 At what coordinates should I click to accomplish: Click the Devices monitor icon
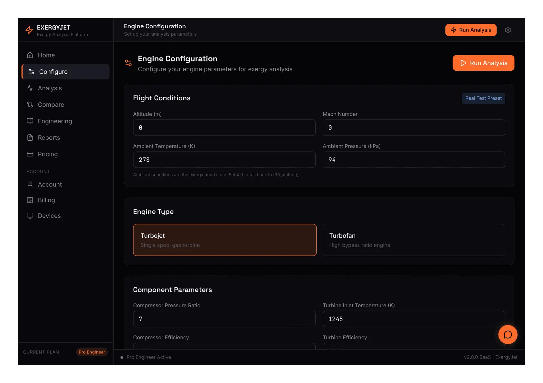tap(30, 216)
